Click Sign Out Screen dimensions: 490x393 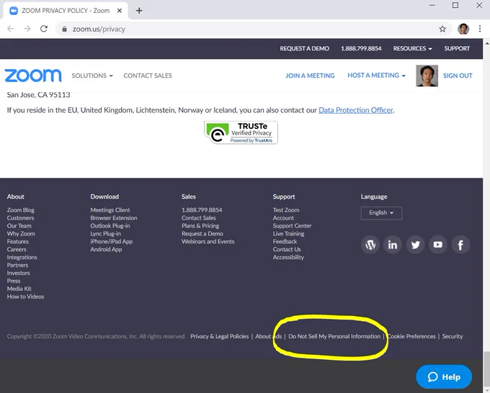[x=458, y=76]
